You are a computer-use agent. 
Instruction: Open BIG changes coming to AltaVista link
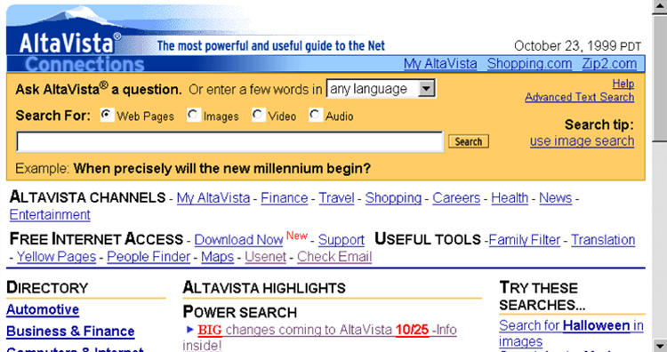(319, 337)
